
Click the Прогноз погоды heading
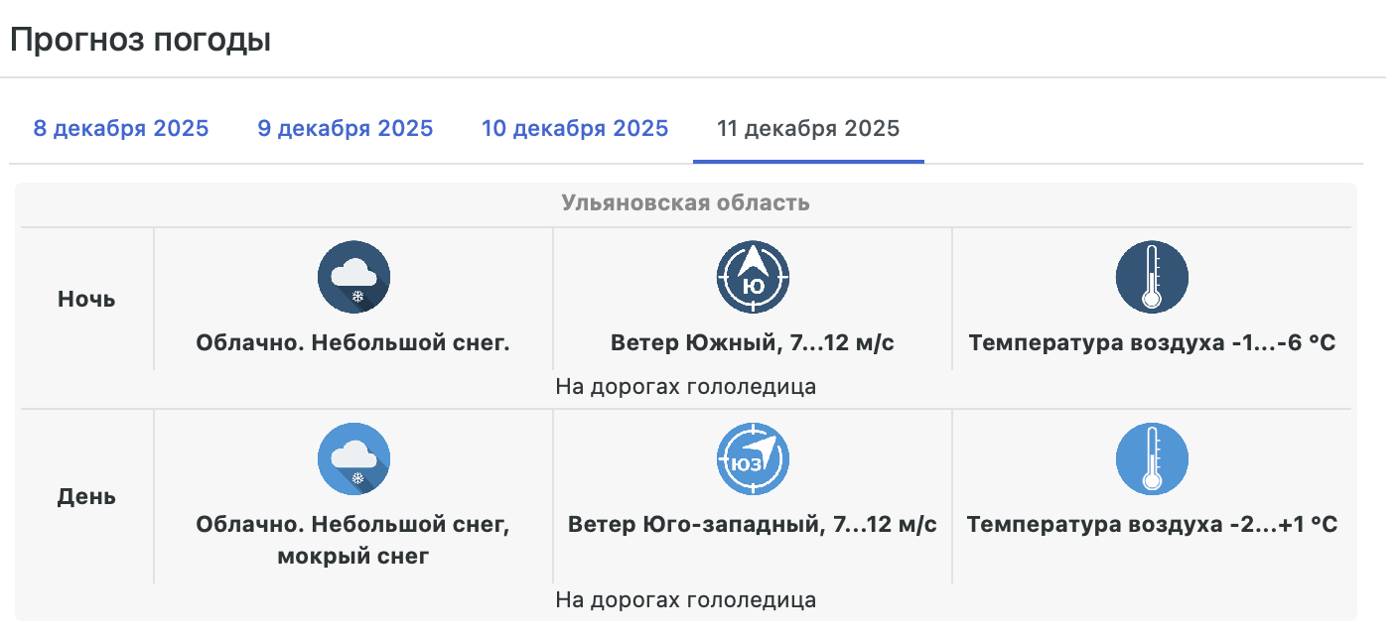pos(140,41)
